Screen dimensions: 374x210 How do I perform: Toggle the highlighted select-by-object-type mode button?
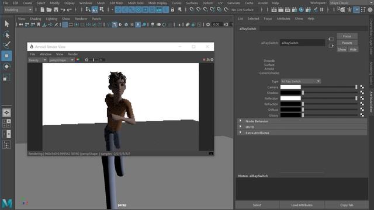coord(95,10)
